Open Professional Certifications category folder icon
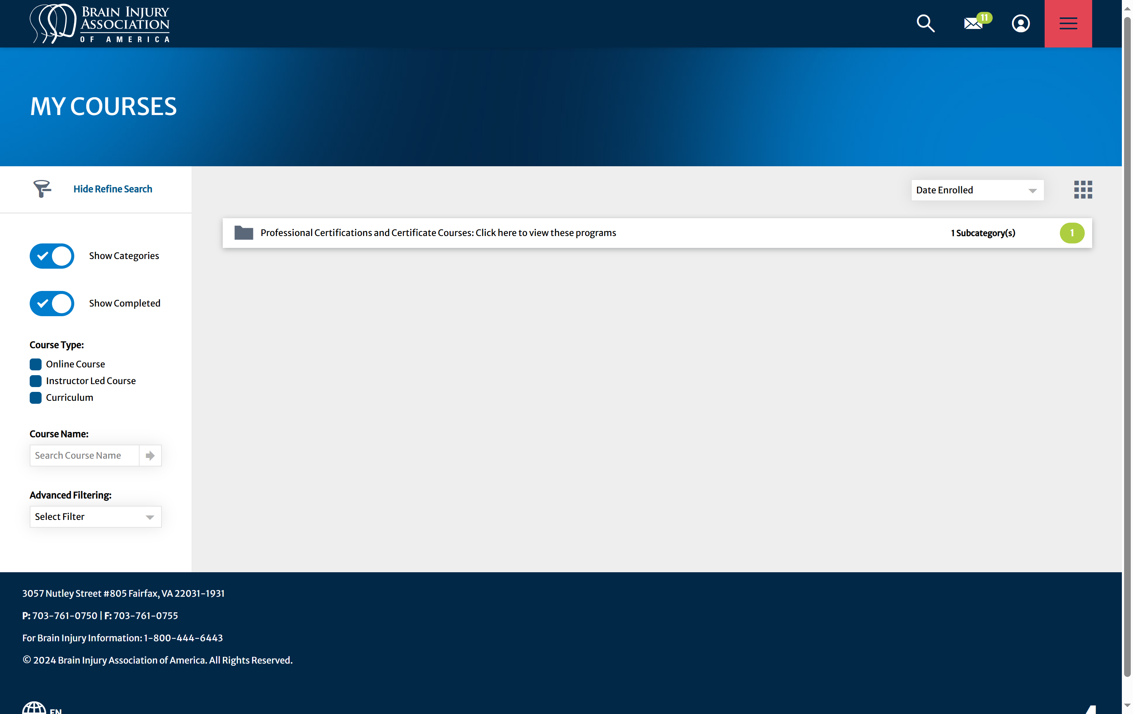This screenshot has width=1133, height=714. click(244, 232)
